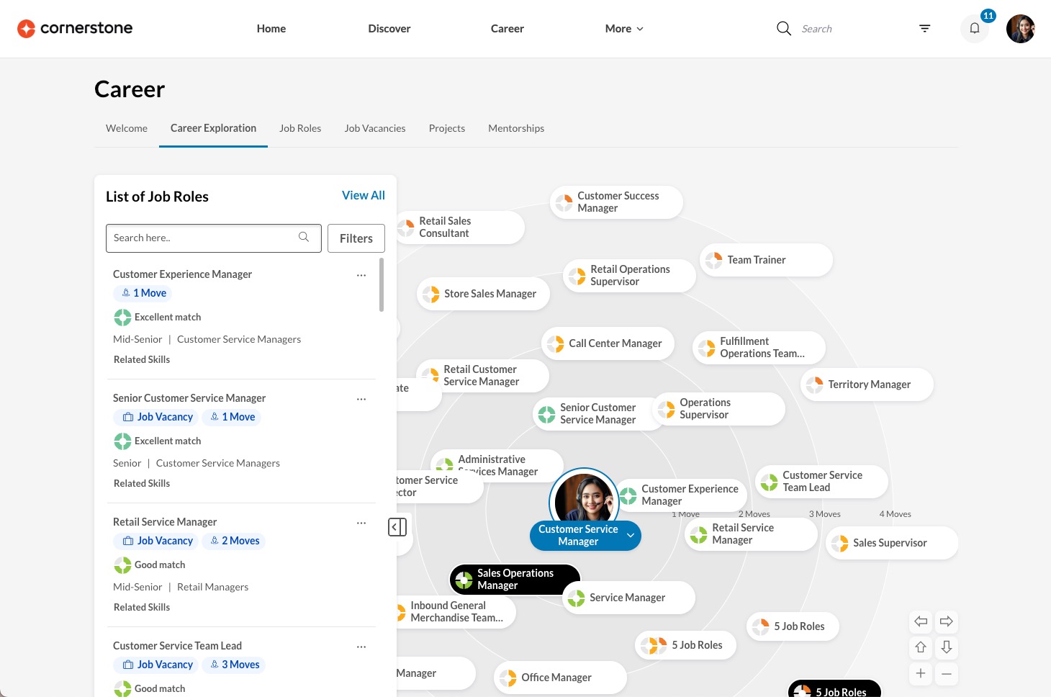
Task: Select Call Center Manager map node
Action: [x=608, y=343]
